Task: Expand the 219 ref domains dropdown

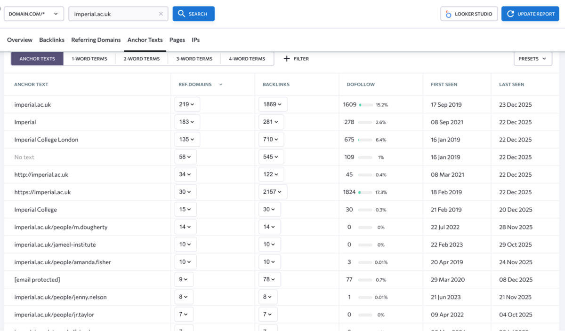Action: click(187, 104)
